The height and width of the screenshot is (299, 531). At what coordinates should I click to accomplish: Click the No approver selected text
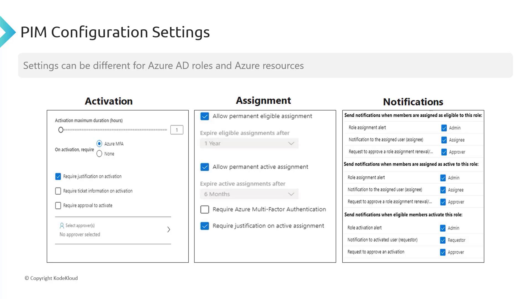[80, 234]
